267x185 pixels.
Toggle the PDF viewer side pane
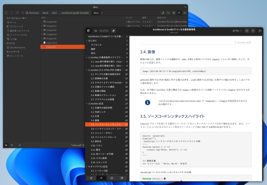[89, 31]
